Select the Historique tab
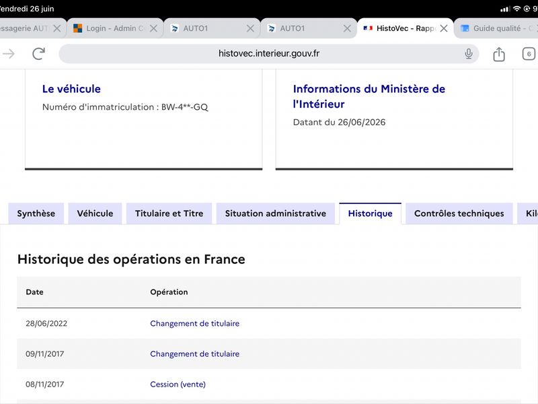Viewport: 538px width, 404px height. [x=371, y=213]
